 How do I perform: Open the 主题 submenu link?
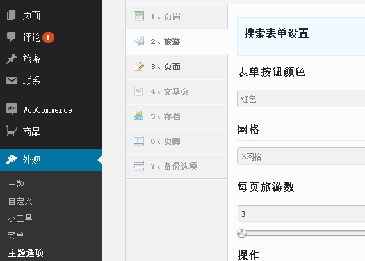pos(16,184)
